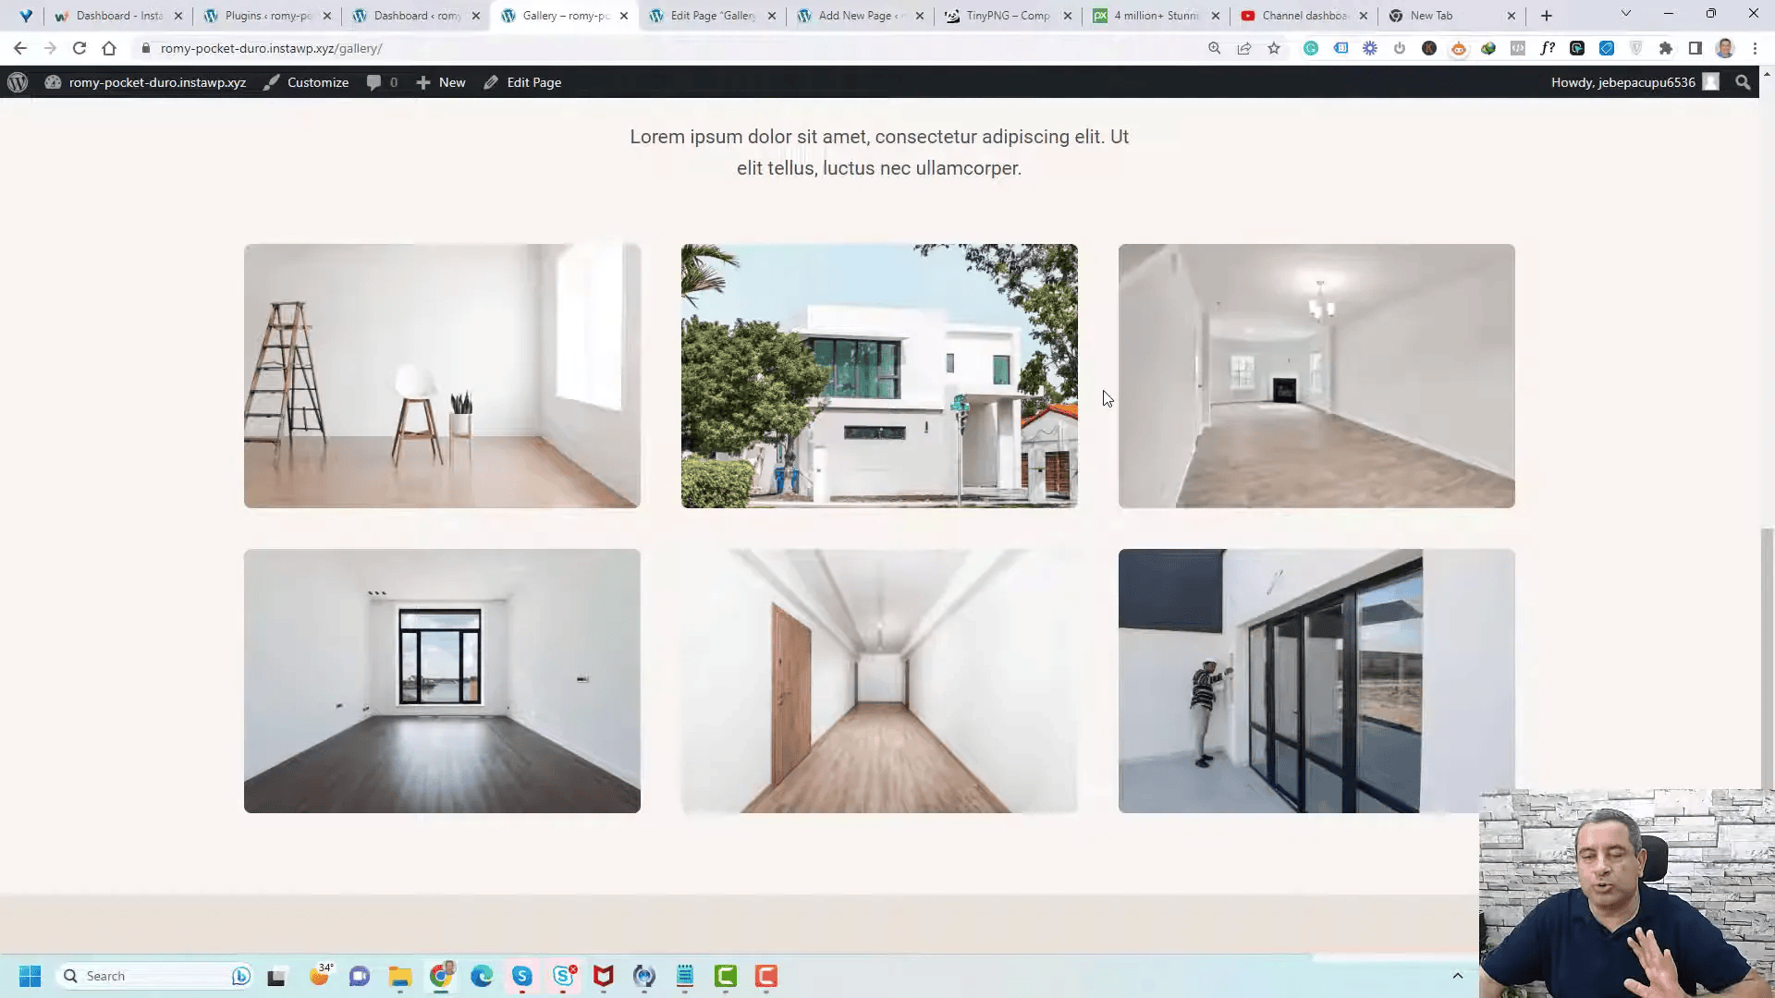1775x998 pixels.
Task: Click the blue price tag extension icon
Action: pyautogui.click(x=1607, y=48)
